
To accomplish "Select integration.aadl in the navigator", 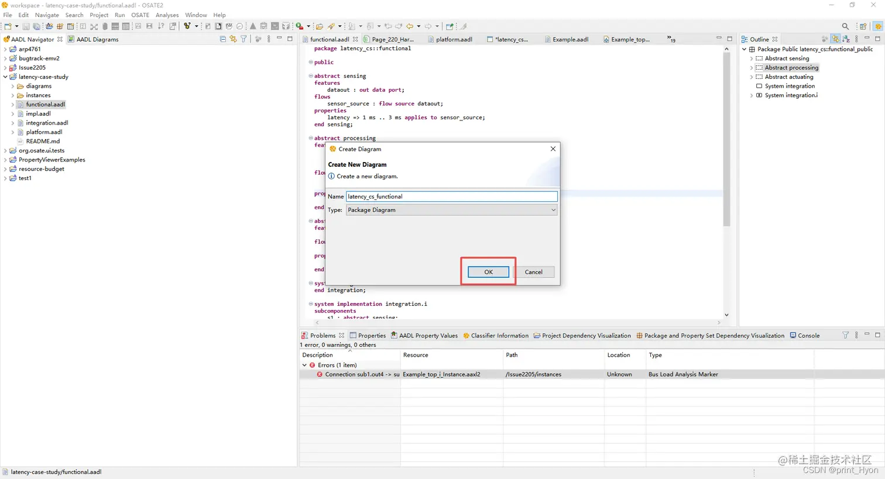I will point(47,123).
